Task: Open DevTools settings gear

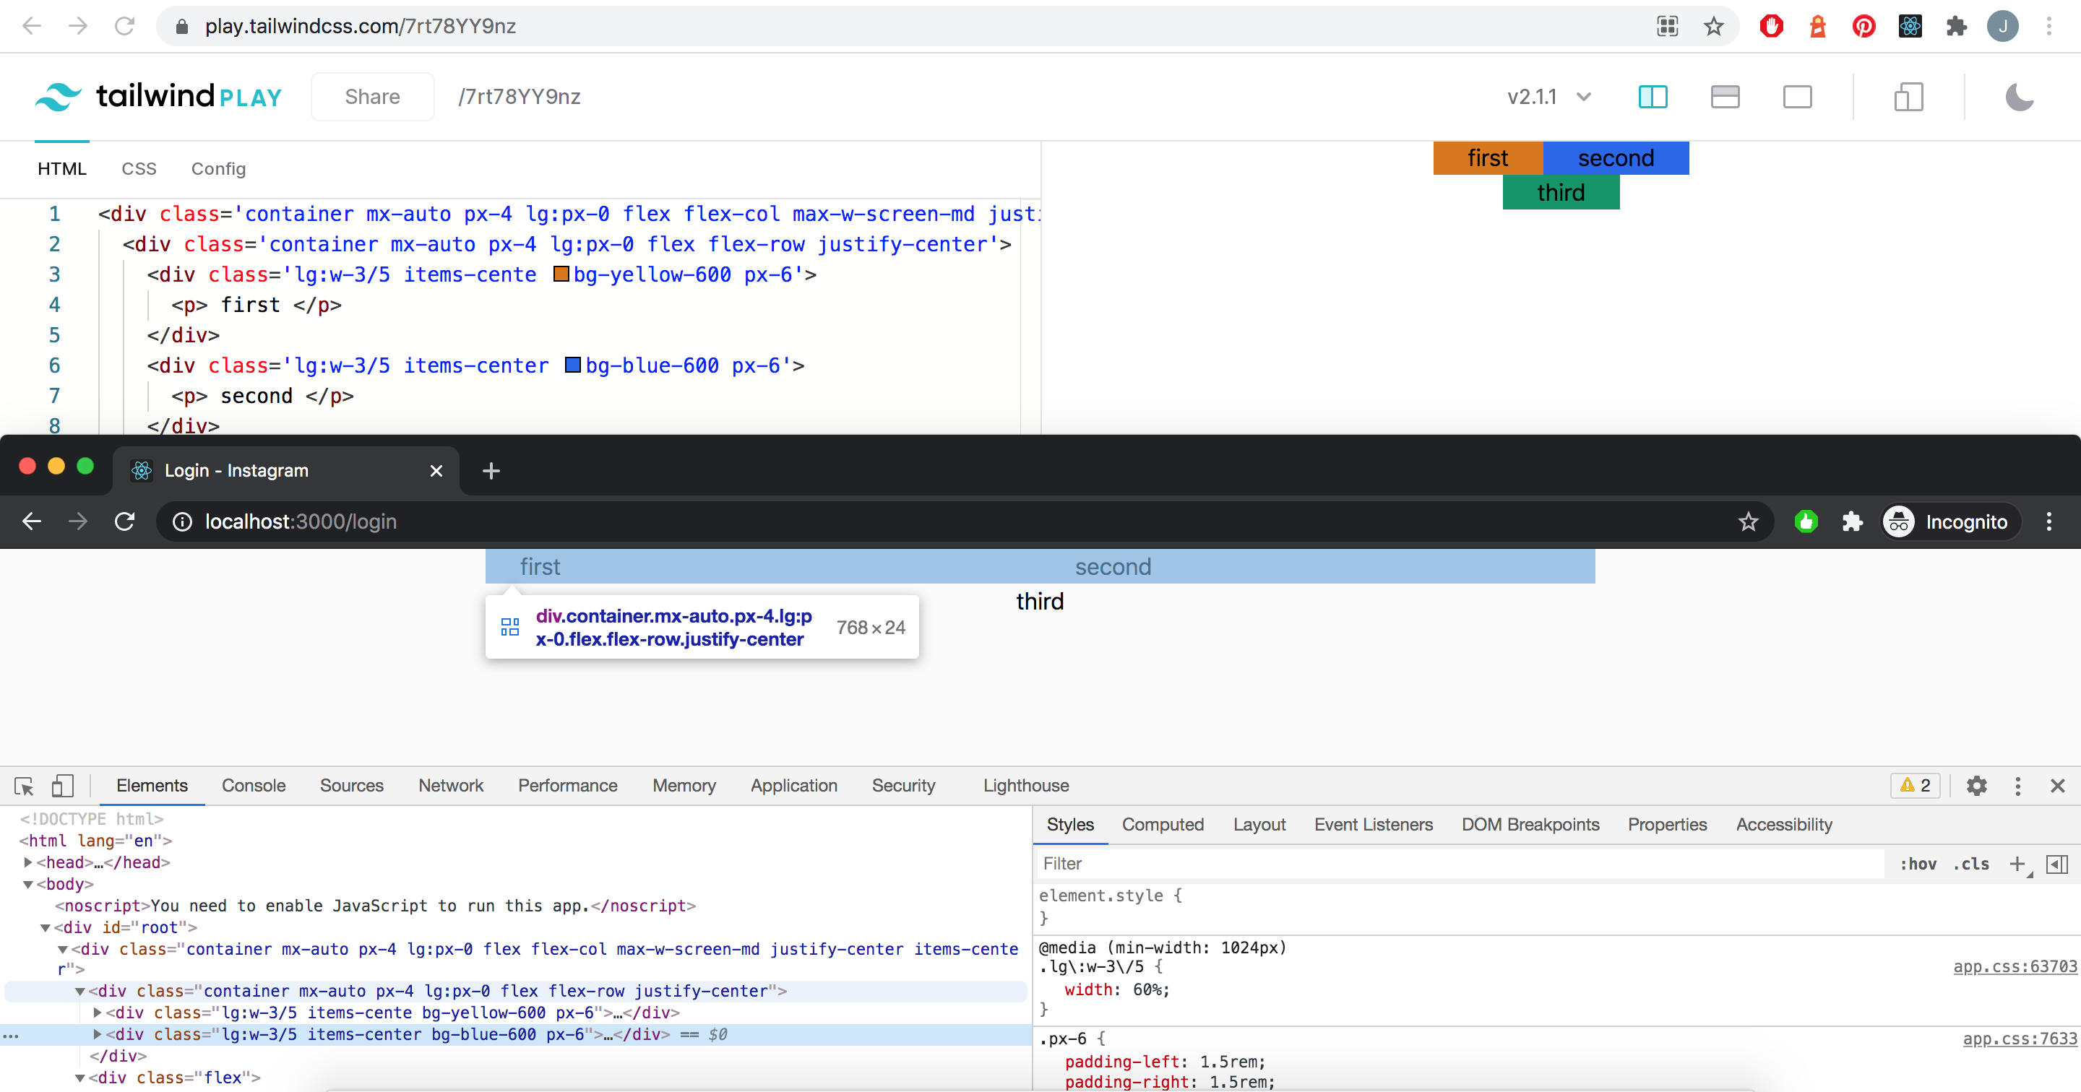Action: pyautogui.click(x=1976, y=785)
